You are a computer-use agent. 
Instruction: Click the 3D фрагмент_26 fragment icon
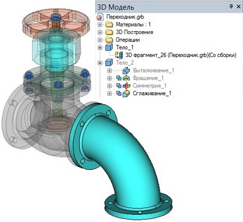pos(119,55)
